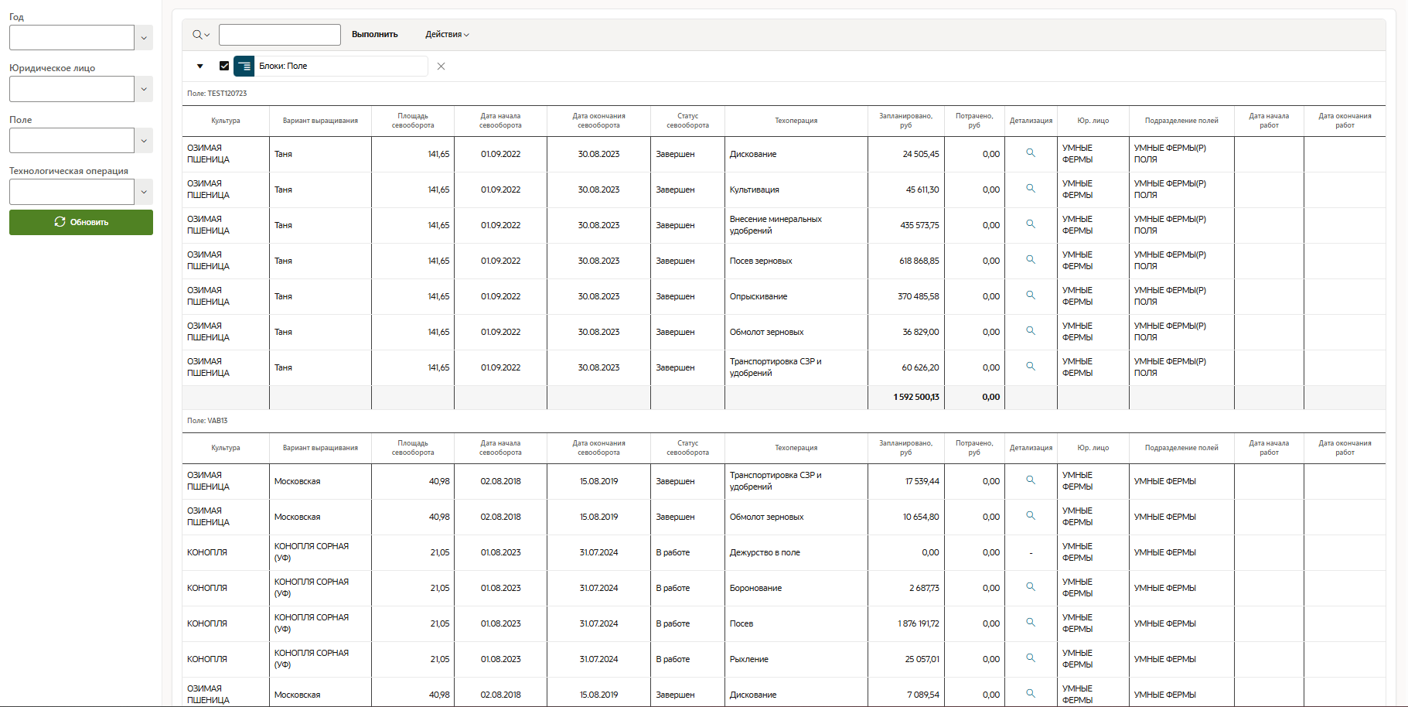Open detail magnifier for Посев зерновых row

click(1031, 260)
